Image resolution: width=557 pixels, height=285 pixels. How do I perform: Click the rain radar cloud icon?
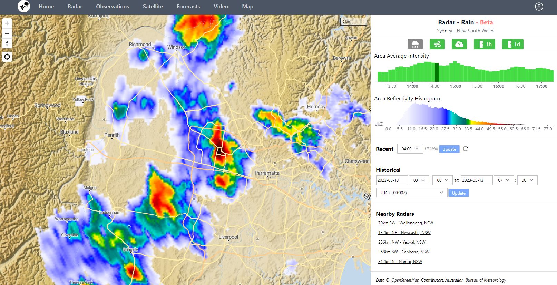(x=415, y=44)
